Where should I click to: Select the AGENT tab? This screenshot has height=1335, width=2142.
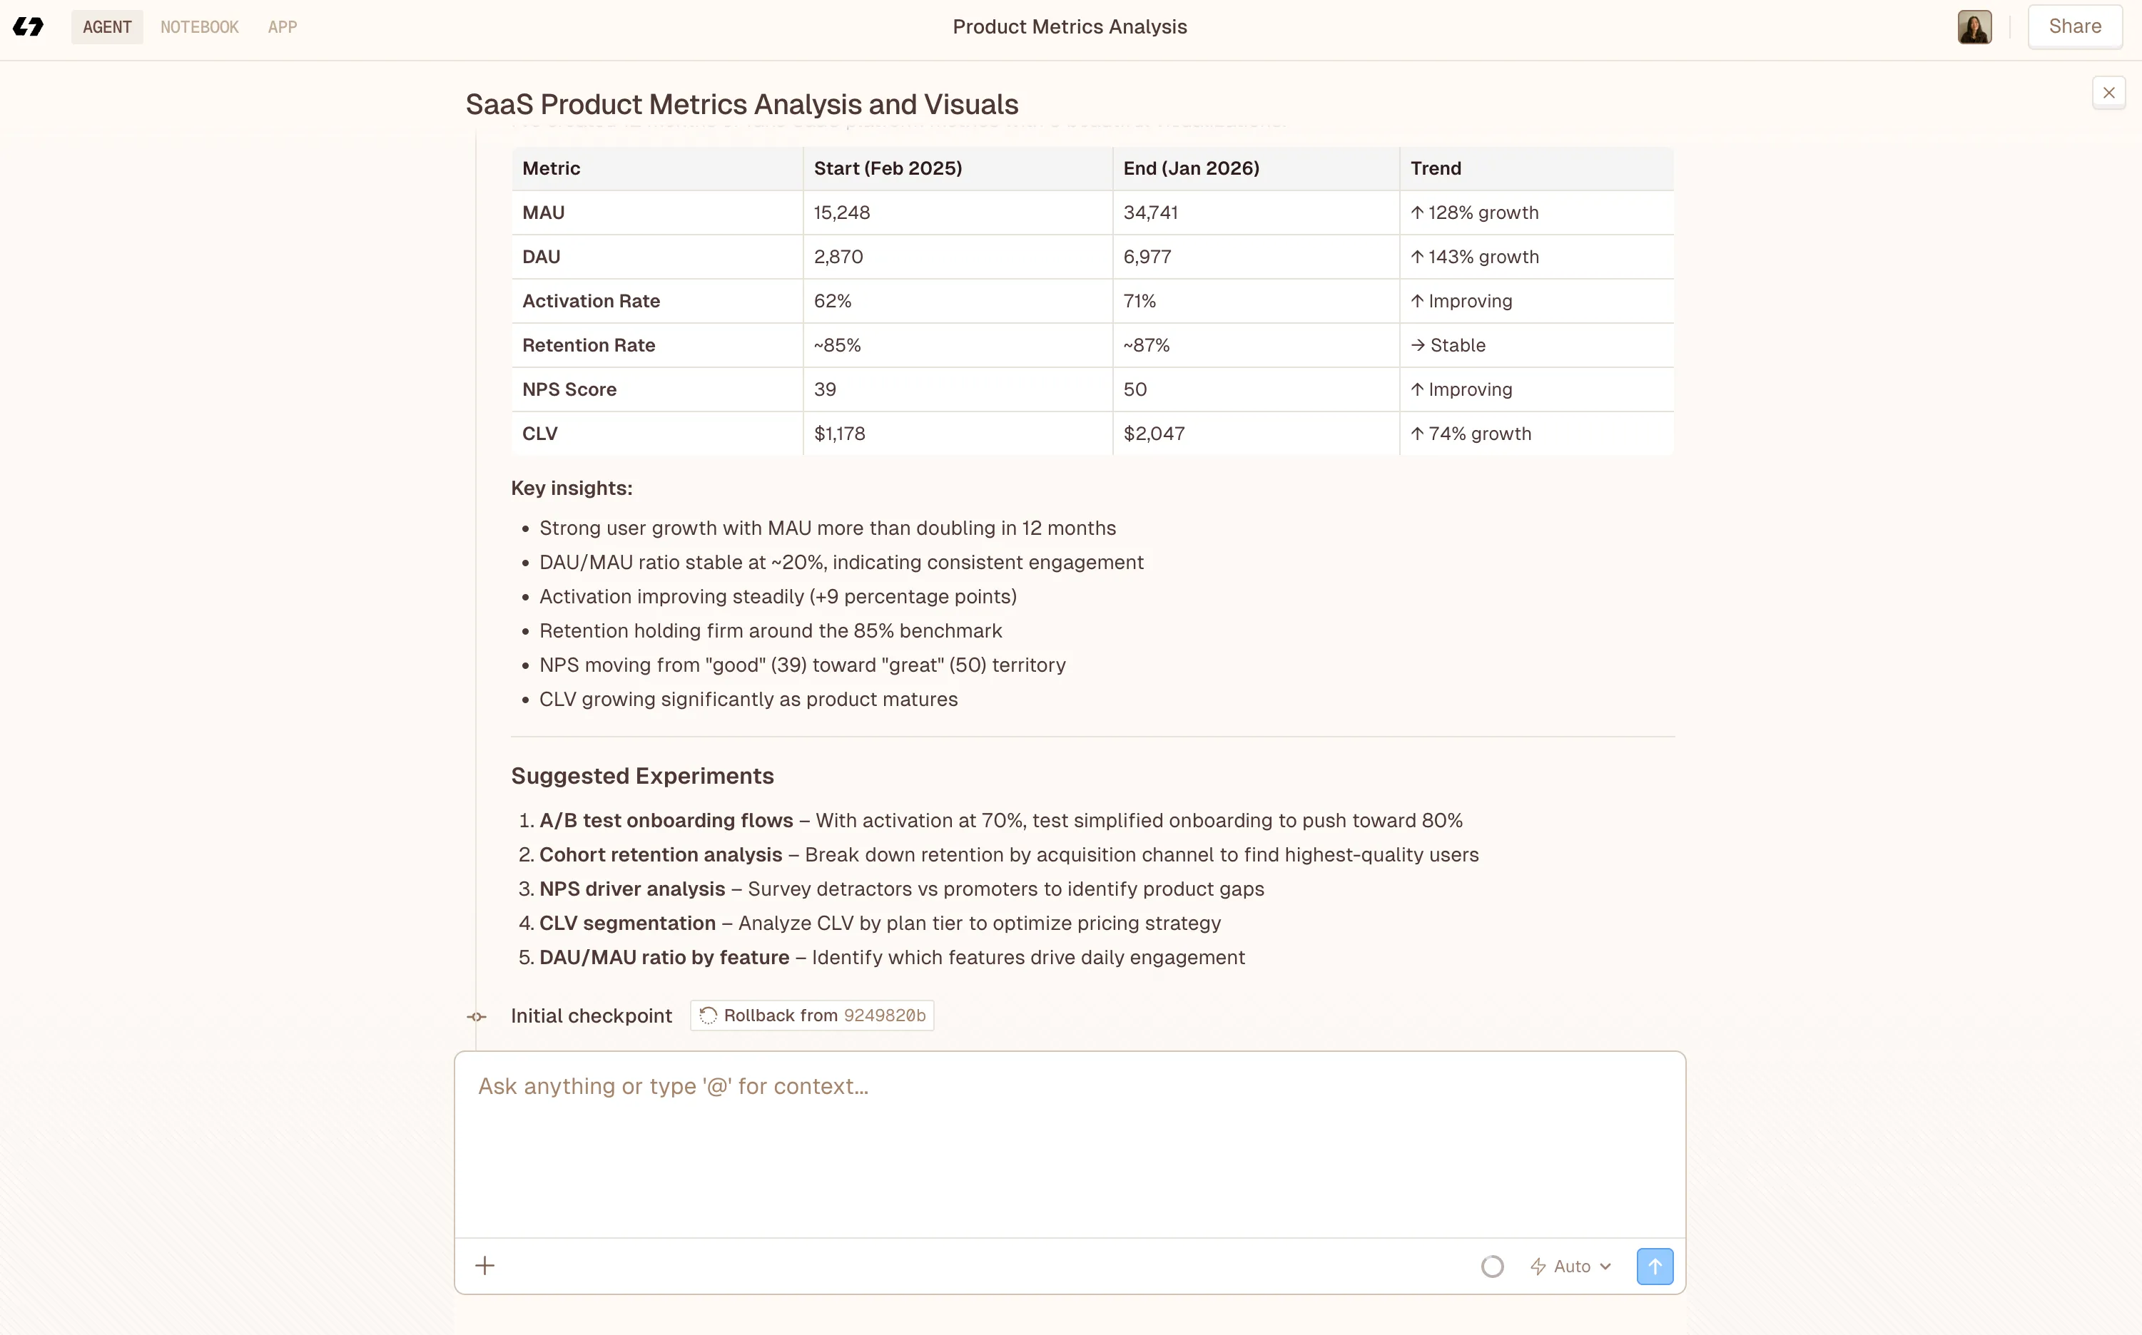click(107, 26)
